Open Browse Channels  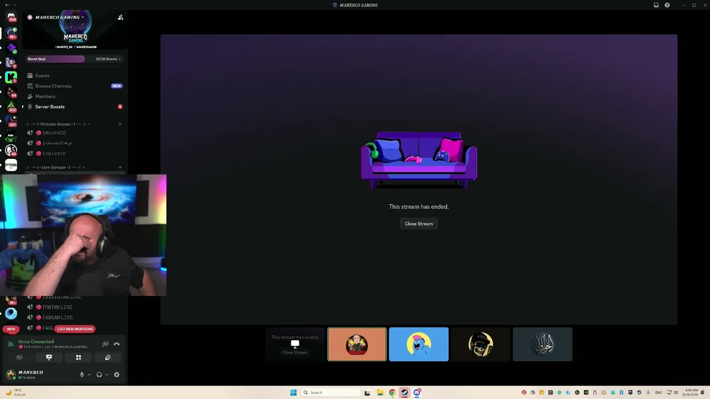(75, 86)
